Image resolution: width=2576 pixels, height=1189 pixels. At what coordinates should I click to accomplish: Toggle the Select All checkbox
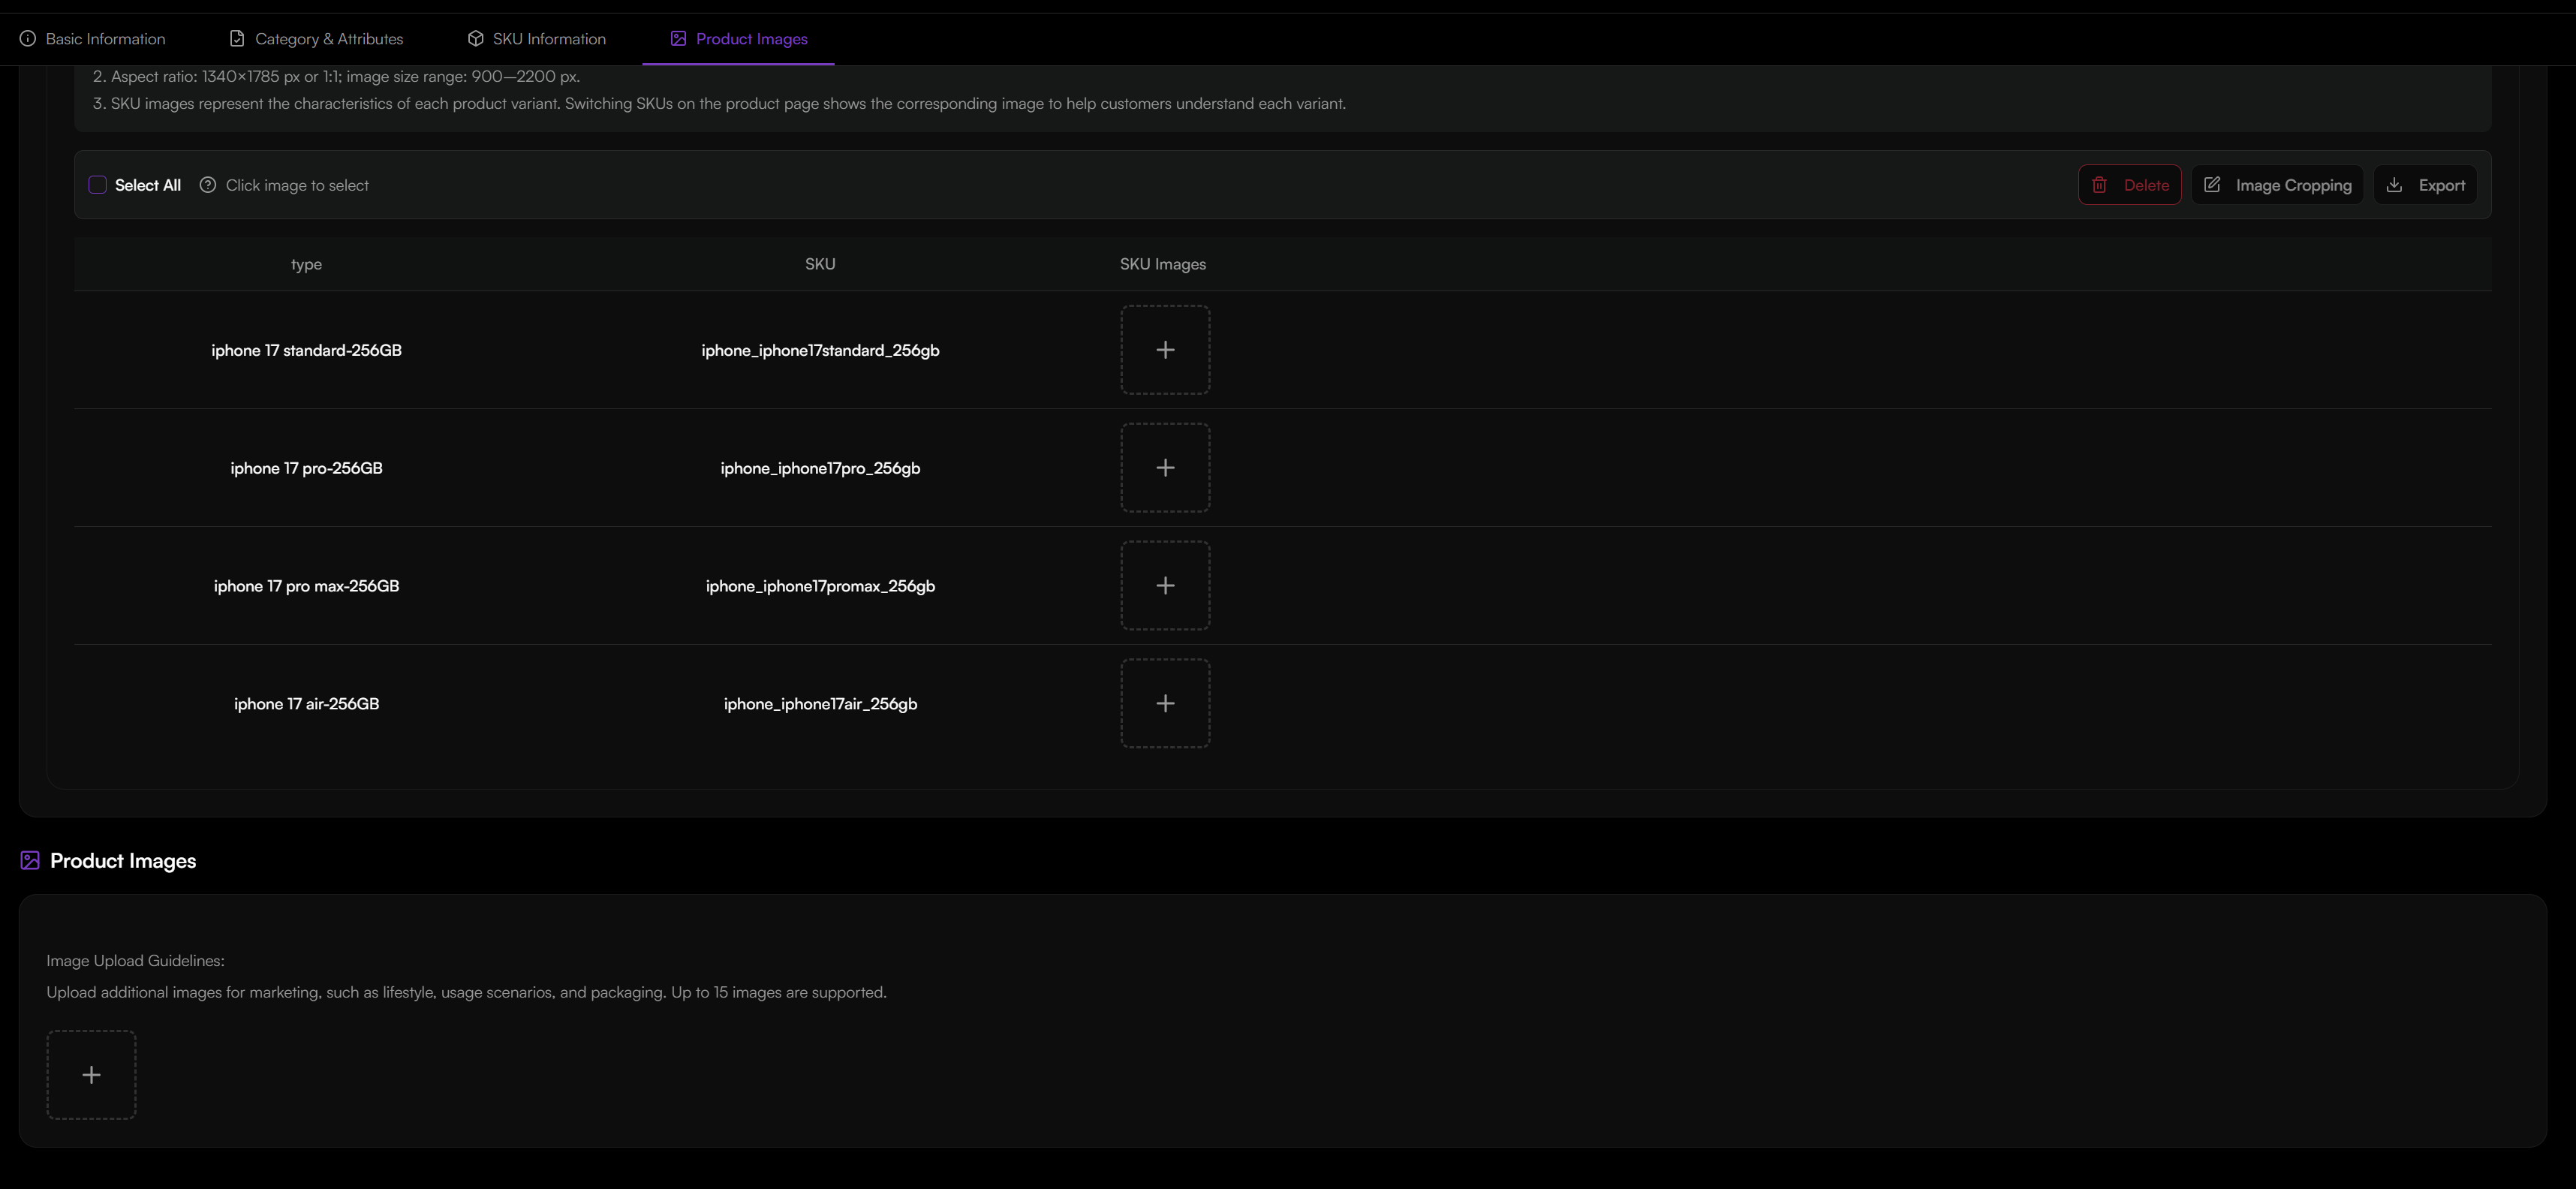point(97,185)
